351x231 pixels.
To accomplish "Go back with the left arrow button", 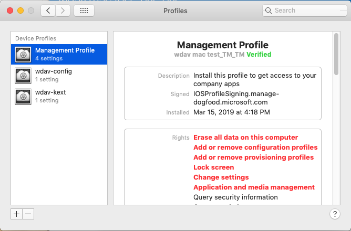I will pyautogui.click(x=48, y=10).
